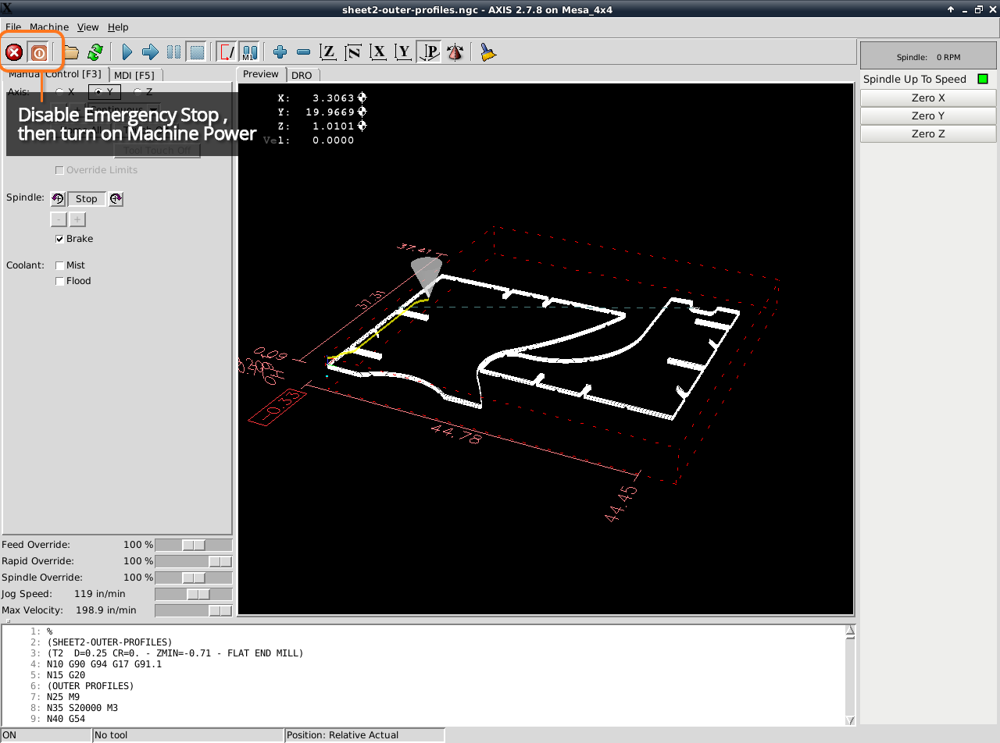The image size is (1000, 743).
Task: Reload the current file
Action: click(95, 52)
